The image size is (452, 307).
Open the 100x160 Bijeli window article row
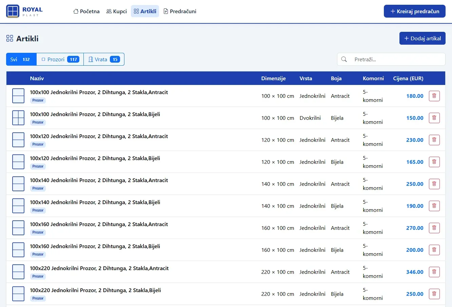tap(226, 250)
